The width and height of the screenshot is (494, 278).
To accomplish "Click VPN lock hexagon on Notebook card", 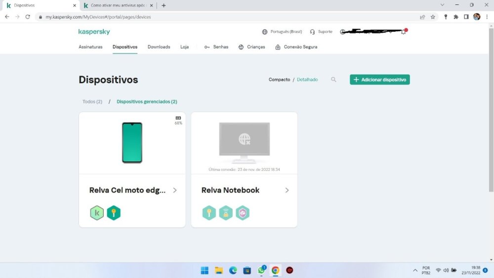I will click(226, 213).
